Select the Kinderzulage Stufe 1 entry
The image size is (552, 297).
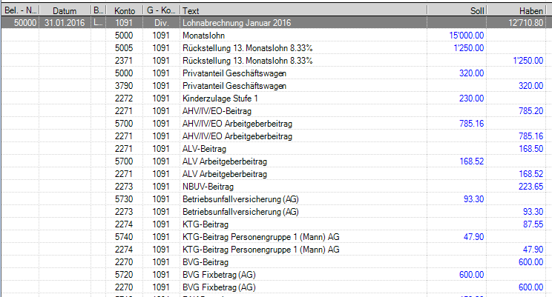220,98
